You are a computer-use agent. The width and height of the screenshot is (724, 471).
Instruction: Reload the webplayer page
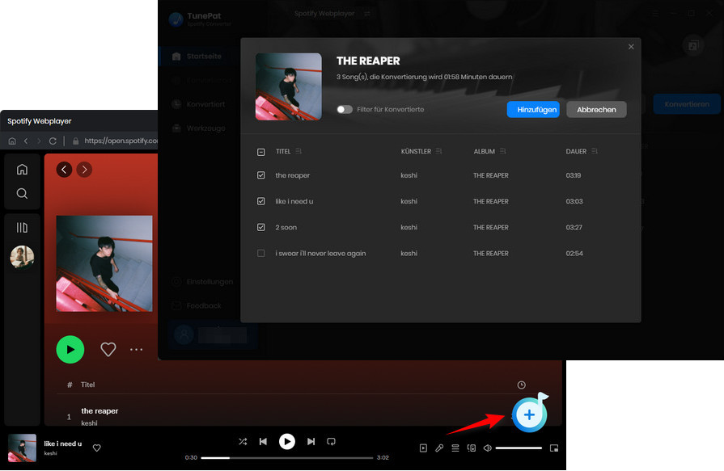click(x=53, y=141)
